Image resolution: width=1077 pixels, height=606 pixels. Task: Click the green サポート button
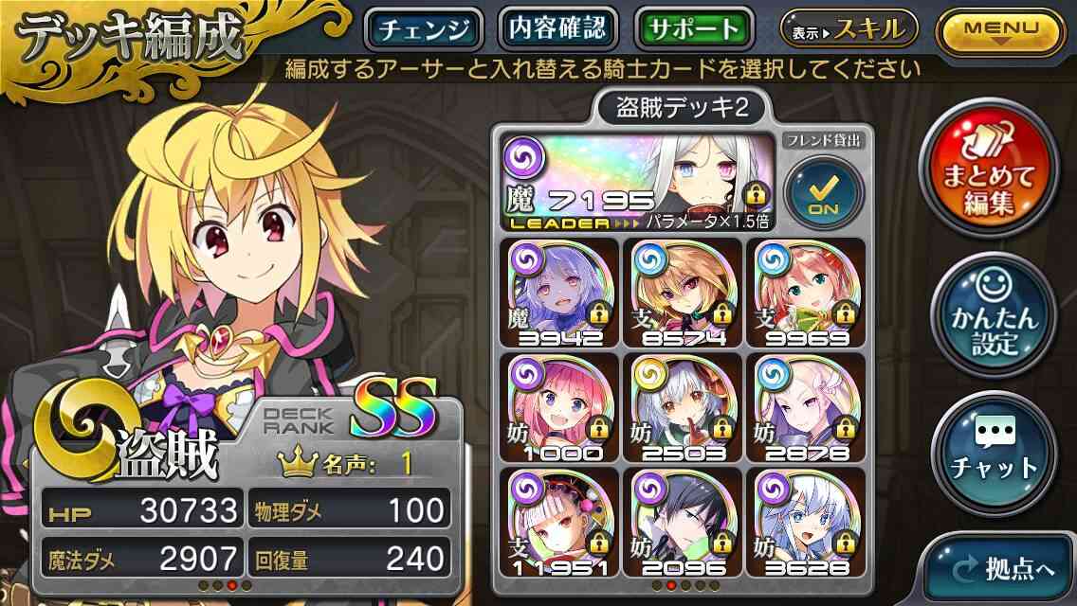[x=694, y=29]
